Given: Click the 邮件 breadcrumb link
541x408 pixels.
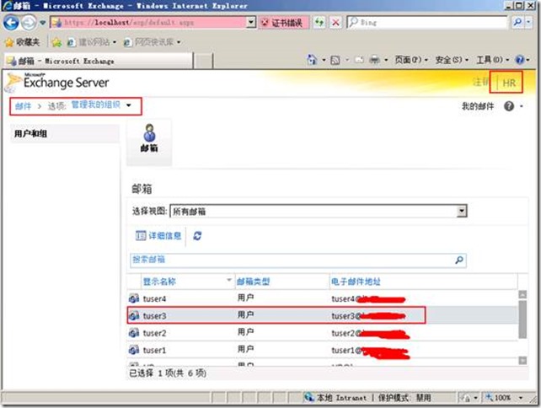Looking at the screenshot, I should 23,106.
